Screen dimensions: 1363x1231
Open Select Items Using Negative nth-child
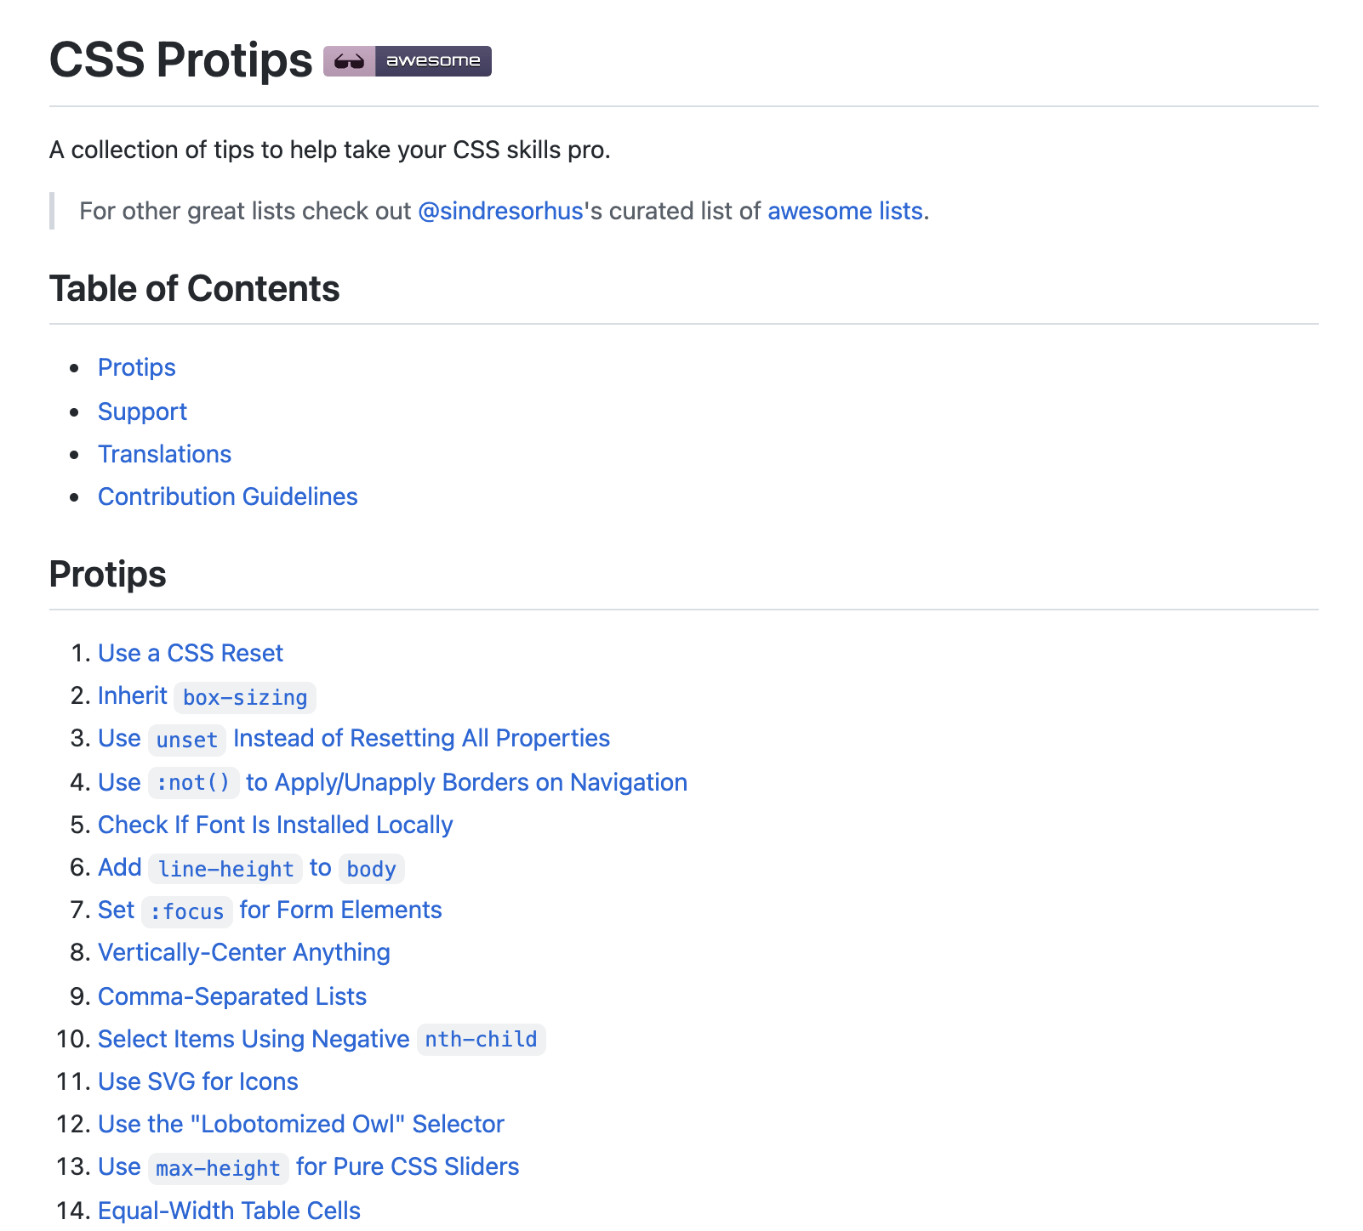pyautogui.click(x=322, y=1039)
